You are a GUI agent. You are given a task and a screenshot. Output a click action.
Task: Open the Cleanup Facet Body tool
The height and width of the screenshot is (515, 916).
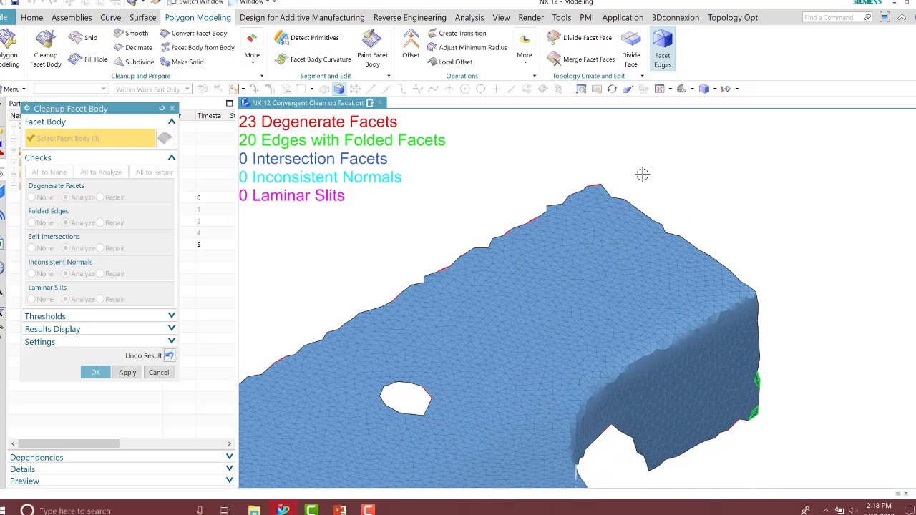pyautogui.click(x=45, y=49)
